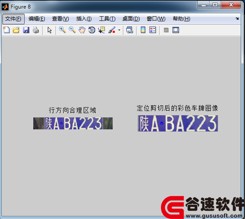
Task: Click the Hide Plot Tools icon
Action: (166, 30)
